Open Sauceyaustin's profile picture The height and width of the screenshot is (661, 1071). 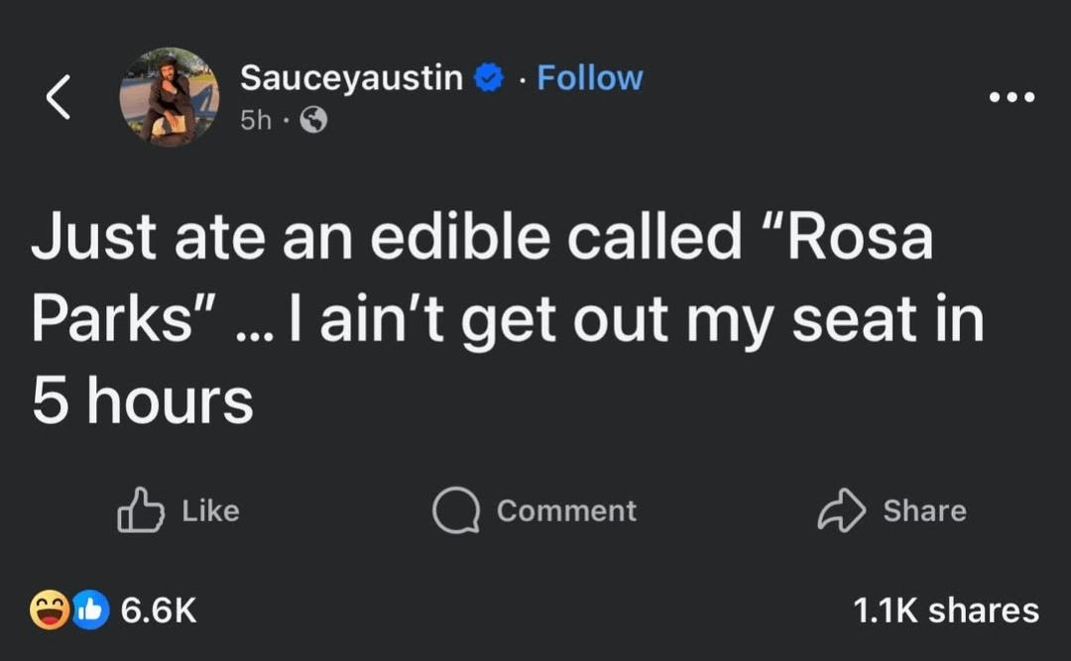169,96
